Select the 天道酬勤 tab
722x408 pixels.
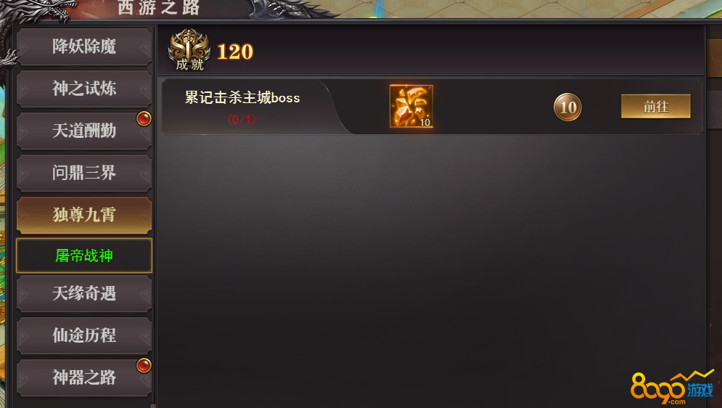point(84,131)
